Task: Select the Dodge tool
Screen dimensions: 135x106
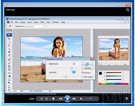Action: pyautogui.click(x=9, y=83)
